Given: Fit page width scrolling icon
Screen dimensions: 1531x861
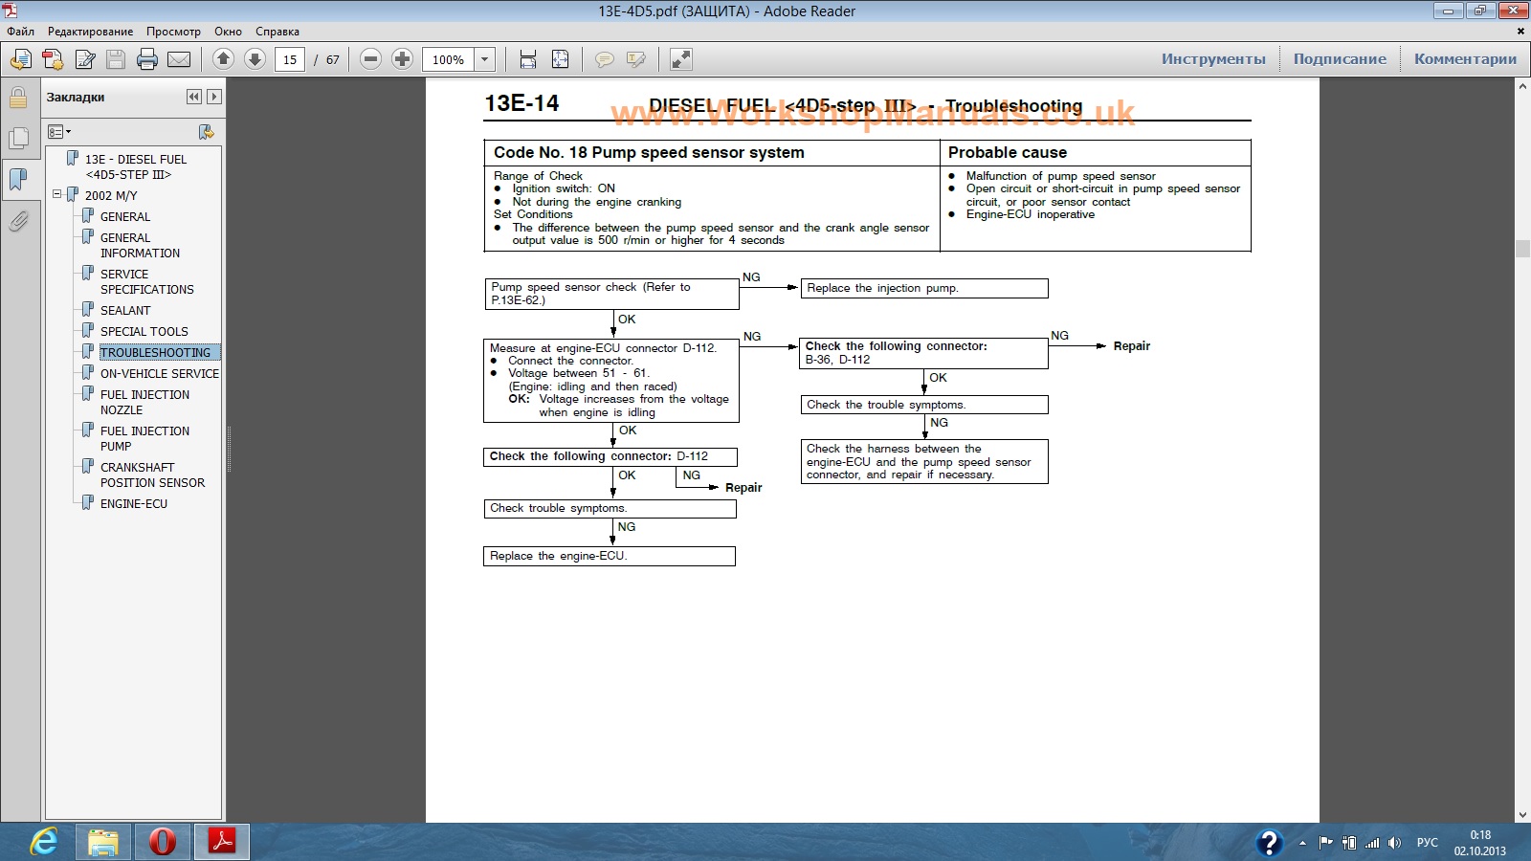Looking at the screenshot, I should click(528, 59).
